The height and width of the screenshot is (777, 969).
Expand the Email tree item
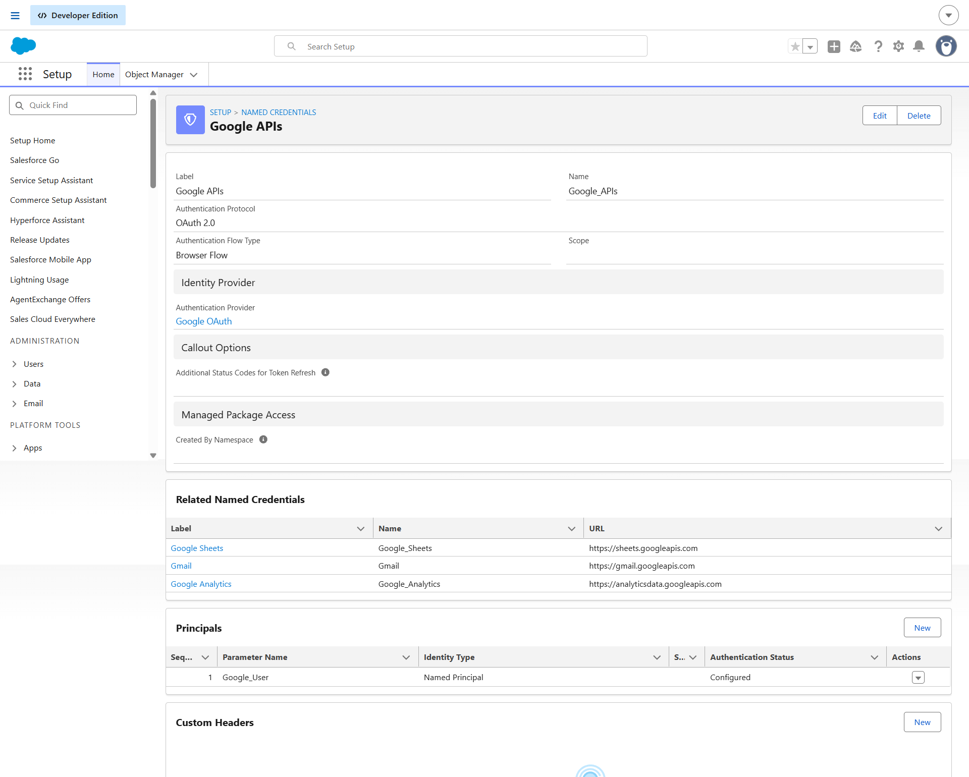pos(14,404)
